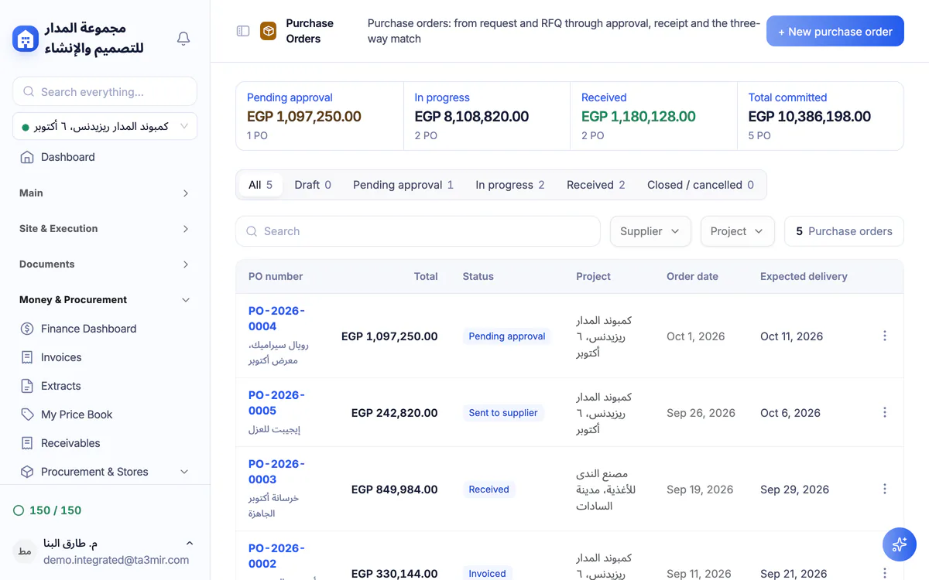The width and height of the screenshot is (929, 580).
Task: Expand the Documents section
Action: click(105, 264)
